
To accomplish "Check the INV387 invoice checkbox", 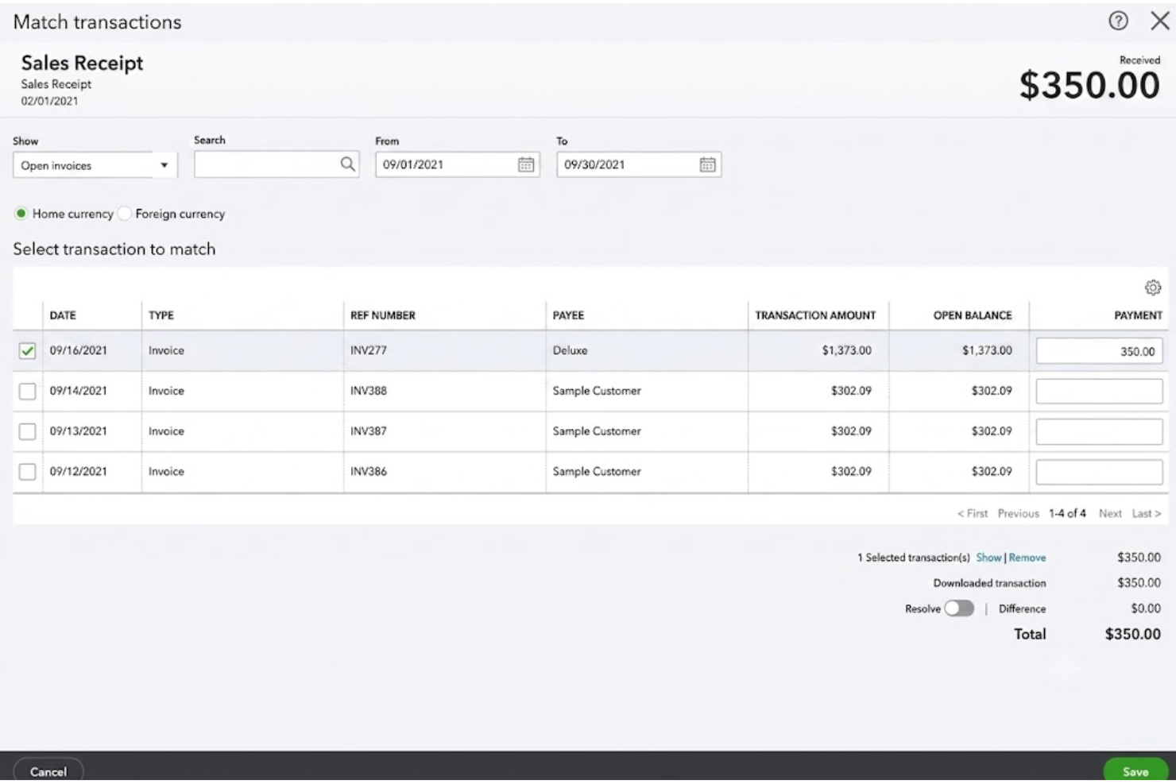I will pyautogui.click(x=27, y=431).
